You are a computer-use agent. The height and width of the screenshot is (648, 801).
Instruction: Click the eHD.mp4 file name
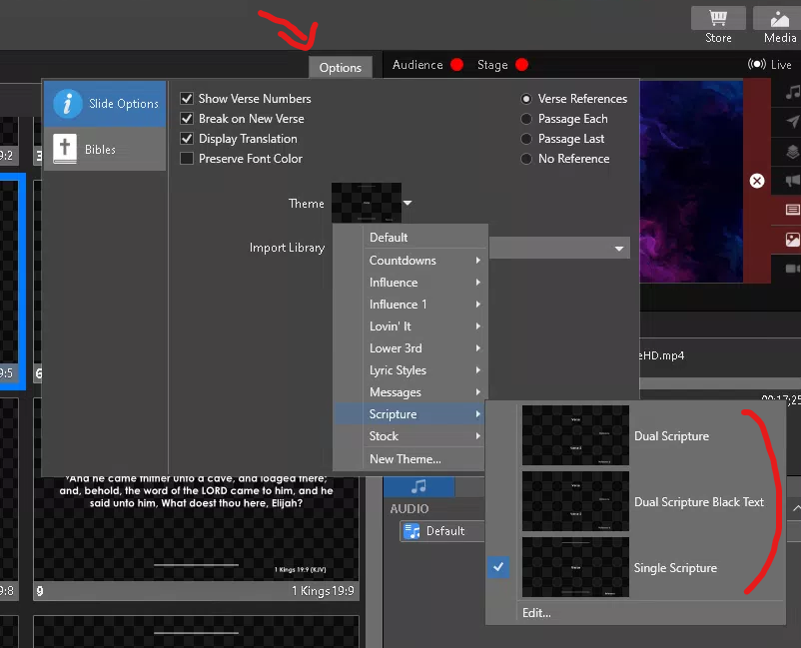[x=662, y=355]
